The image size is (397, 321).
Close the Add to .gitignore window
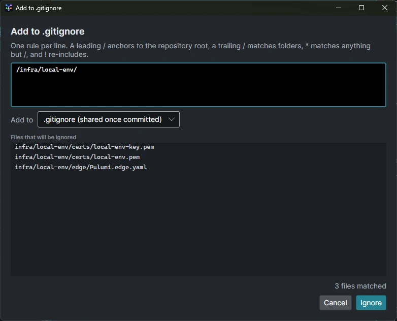tap(385, 8)
